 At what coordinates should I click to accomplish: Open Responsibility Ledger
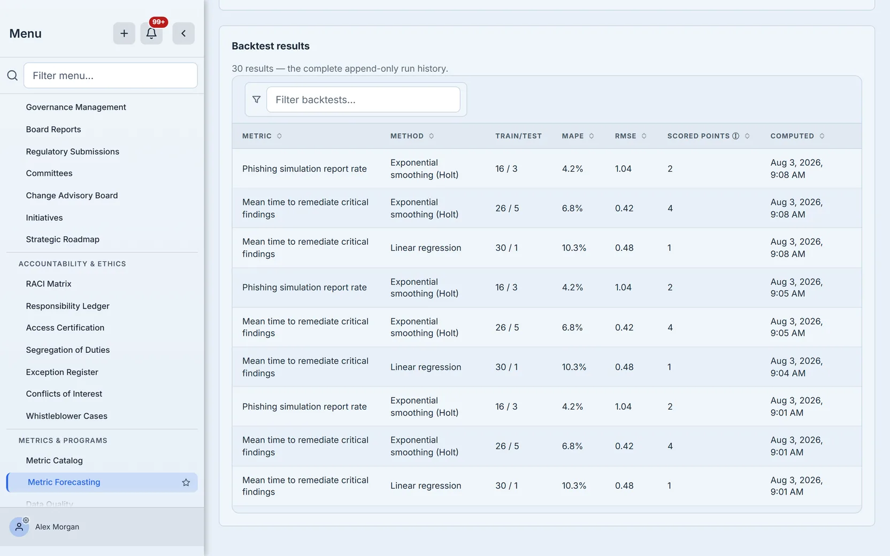coord(68,306)
